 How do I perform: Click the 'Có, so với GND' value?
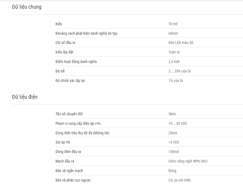(179, 180)
